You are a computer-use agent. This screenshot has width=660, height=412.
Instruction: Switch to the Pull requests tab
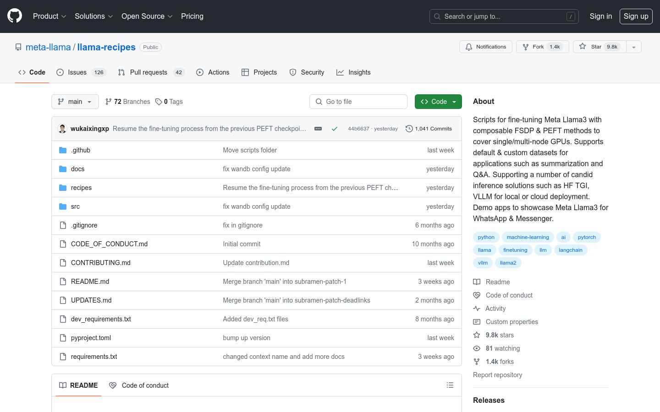tap(151, 72)
